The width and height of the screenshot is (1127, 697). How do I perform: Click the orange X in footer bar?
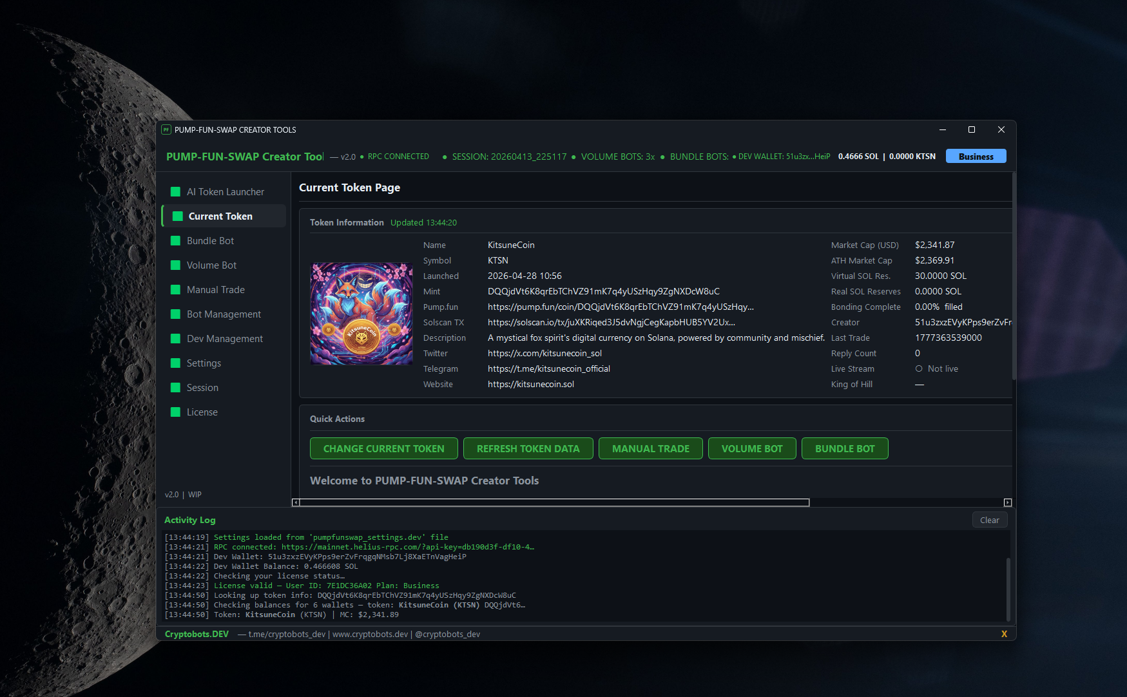[1004, 634]
